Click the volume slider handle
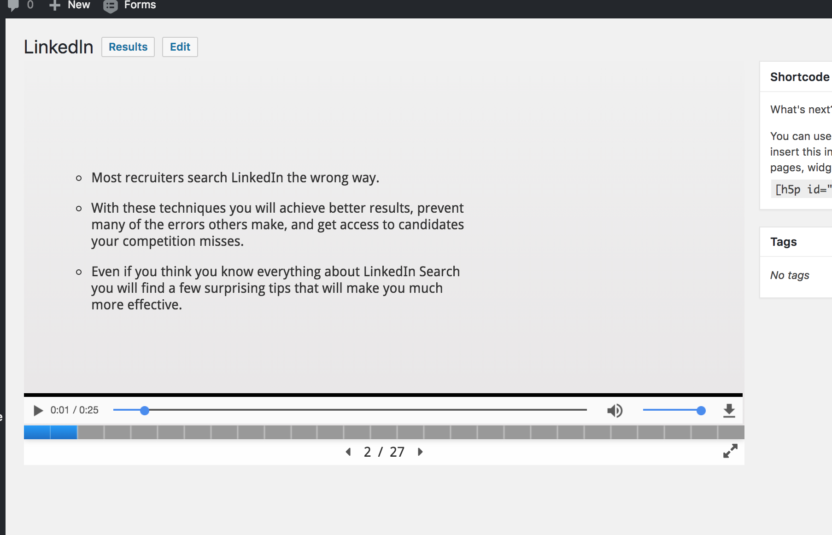Screen dimensions: 832x535 701,410
